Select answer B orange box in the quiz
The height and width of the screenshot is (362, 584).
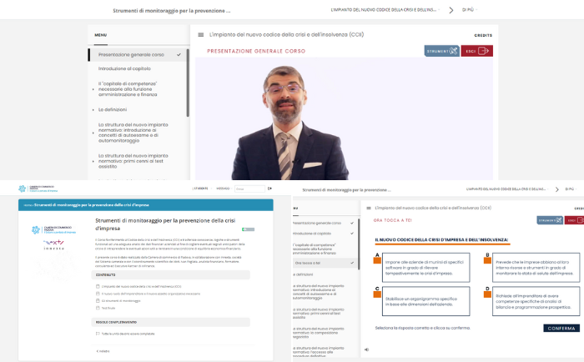click(487, 260)
